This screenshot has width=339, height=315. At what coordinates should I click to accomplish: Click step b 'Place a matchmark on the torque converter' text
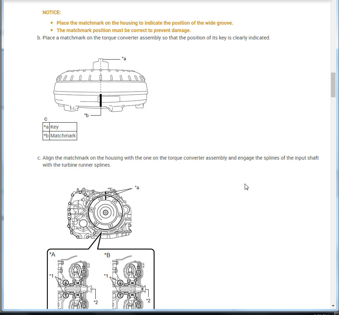(156, 38)
